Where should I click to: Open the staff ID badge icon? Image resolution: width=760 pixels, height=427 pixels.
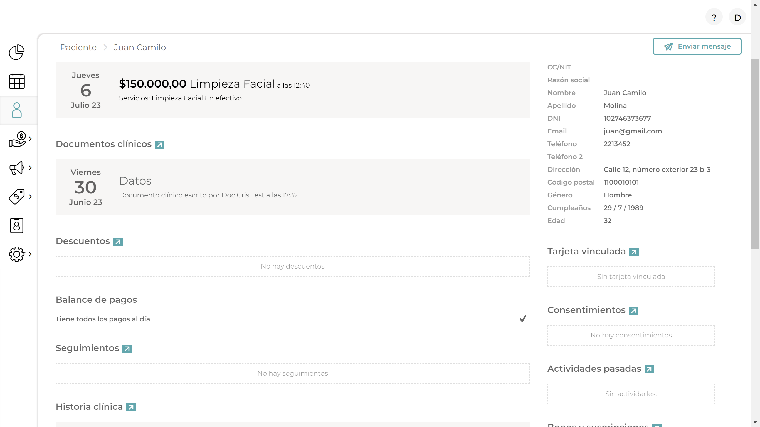[x=16, y=225]
